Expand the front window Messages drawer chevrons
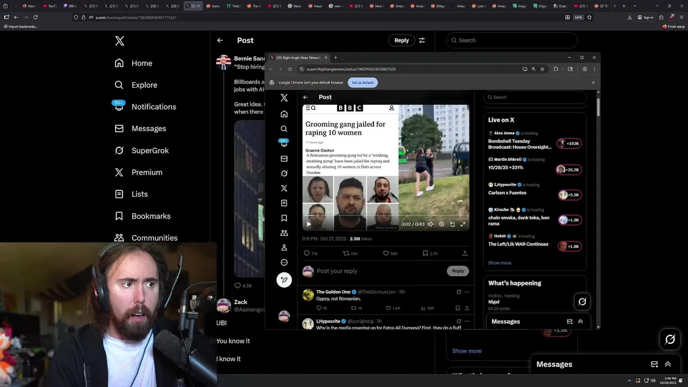Screen dimensions: 688x387 tap(580, 321)
